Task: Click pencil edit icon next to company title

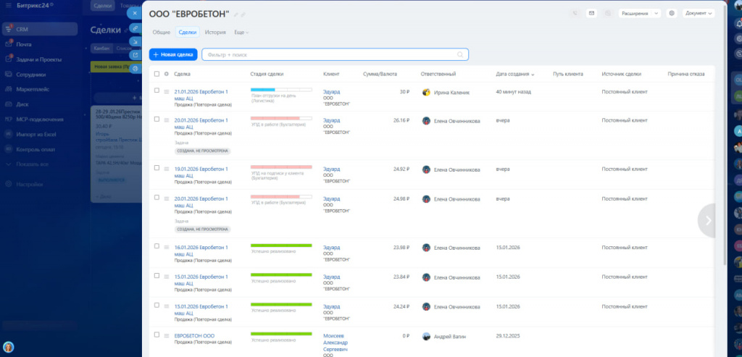Action: pos(236,15)
